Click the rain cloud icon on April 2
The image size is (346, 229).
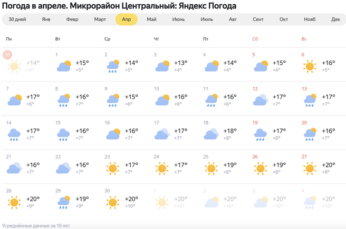(113, 66)
